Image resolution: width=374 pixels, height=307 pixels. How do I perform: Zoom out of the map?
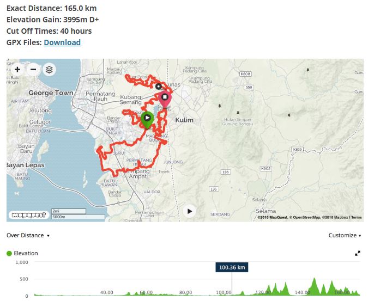pyautogui.click(x=33, y=70)
